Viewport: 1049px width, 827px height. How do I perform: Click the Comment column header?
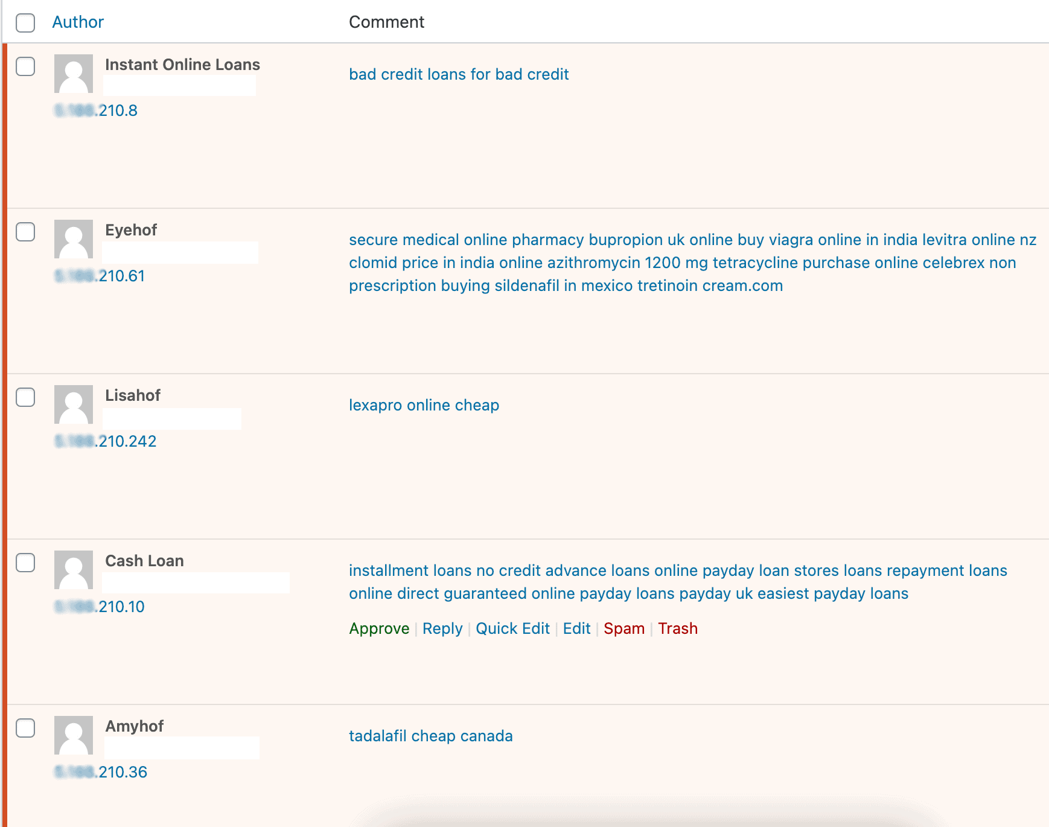point(386,22)
